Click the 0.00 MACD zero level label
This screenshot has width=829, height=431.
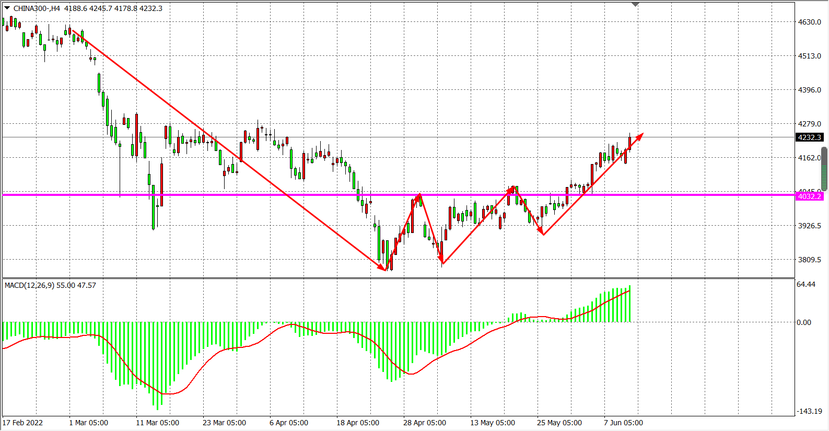tap(804, 322)
